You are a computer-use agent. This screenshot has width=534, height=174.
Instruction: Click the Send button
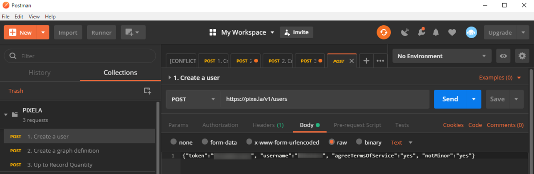(x=450, y=99)
